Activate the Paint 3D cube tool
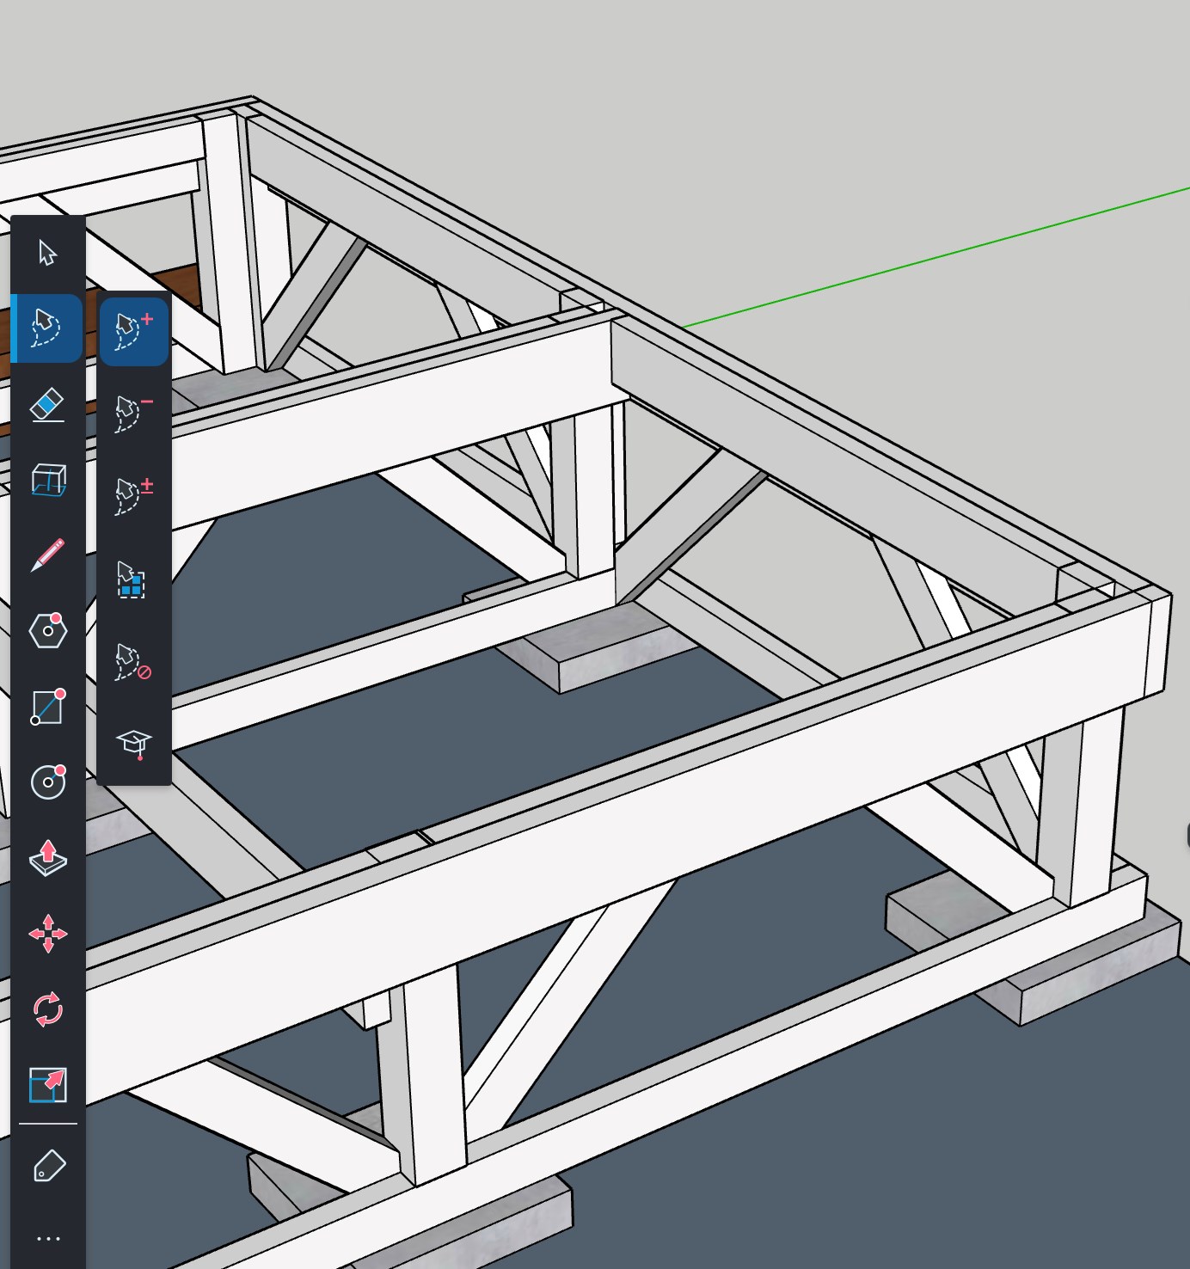Viewport: 1190px width, 1269px height. pyautogui.click(x=48, y=480)
